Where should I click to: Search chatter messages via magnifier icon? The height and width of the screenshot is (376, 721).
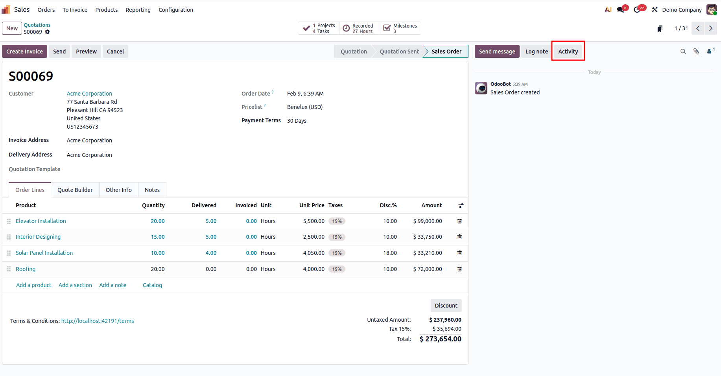click(x=683, y=51)
